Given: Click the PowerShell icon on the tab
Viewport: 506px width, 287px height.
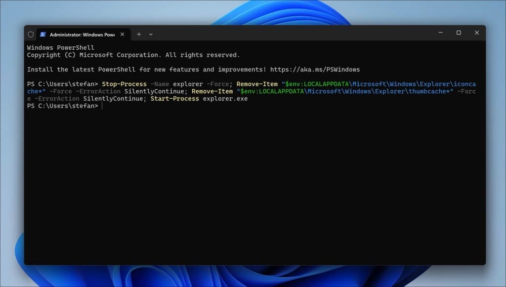Looking at the screenshot, I should [43, 35].
